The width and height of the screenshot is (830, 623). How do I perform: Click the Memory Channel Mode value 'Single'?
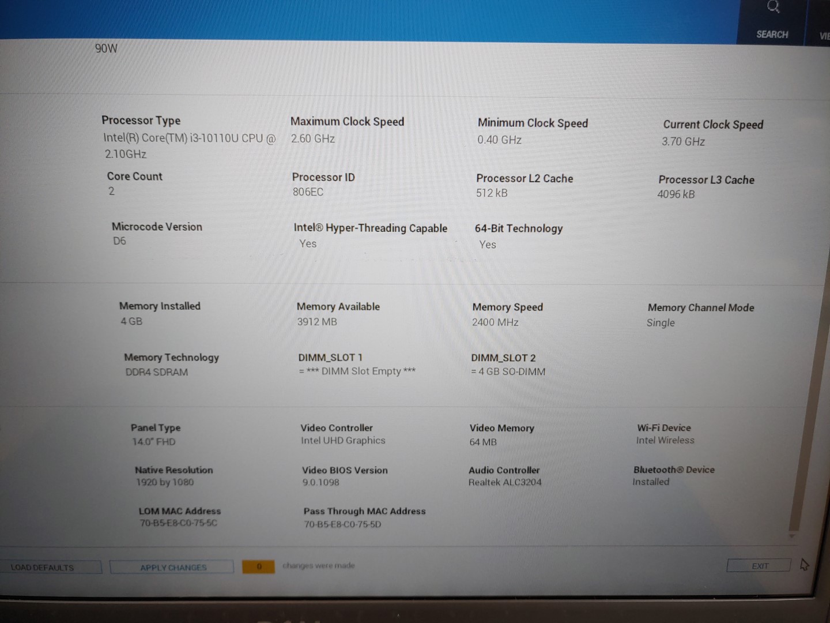coord(661,322)
